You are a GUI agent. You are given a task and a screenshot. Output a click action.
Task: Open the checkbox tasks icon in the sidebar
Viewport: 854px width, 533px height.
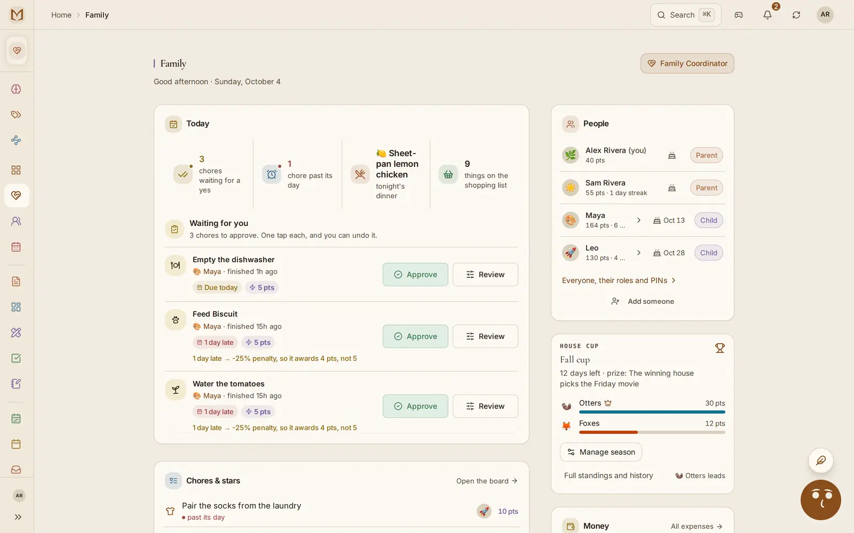click(16, 358)
